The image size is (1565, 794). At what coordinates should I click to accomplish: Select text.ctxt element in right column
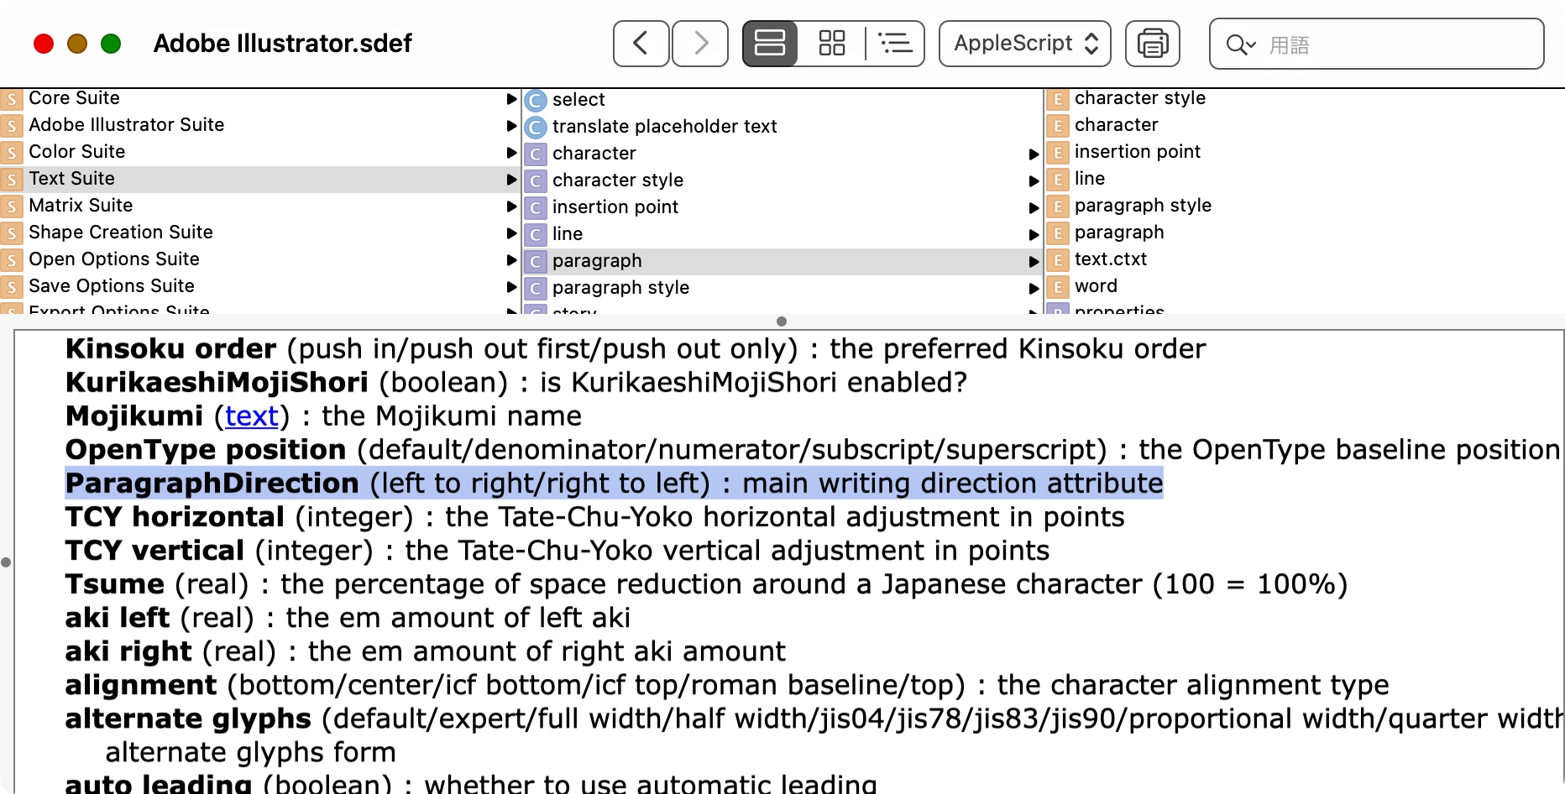coord(1305,259)
